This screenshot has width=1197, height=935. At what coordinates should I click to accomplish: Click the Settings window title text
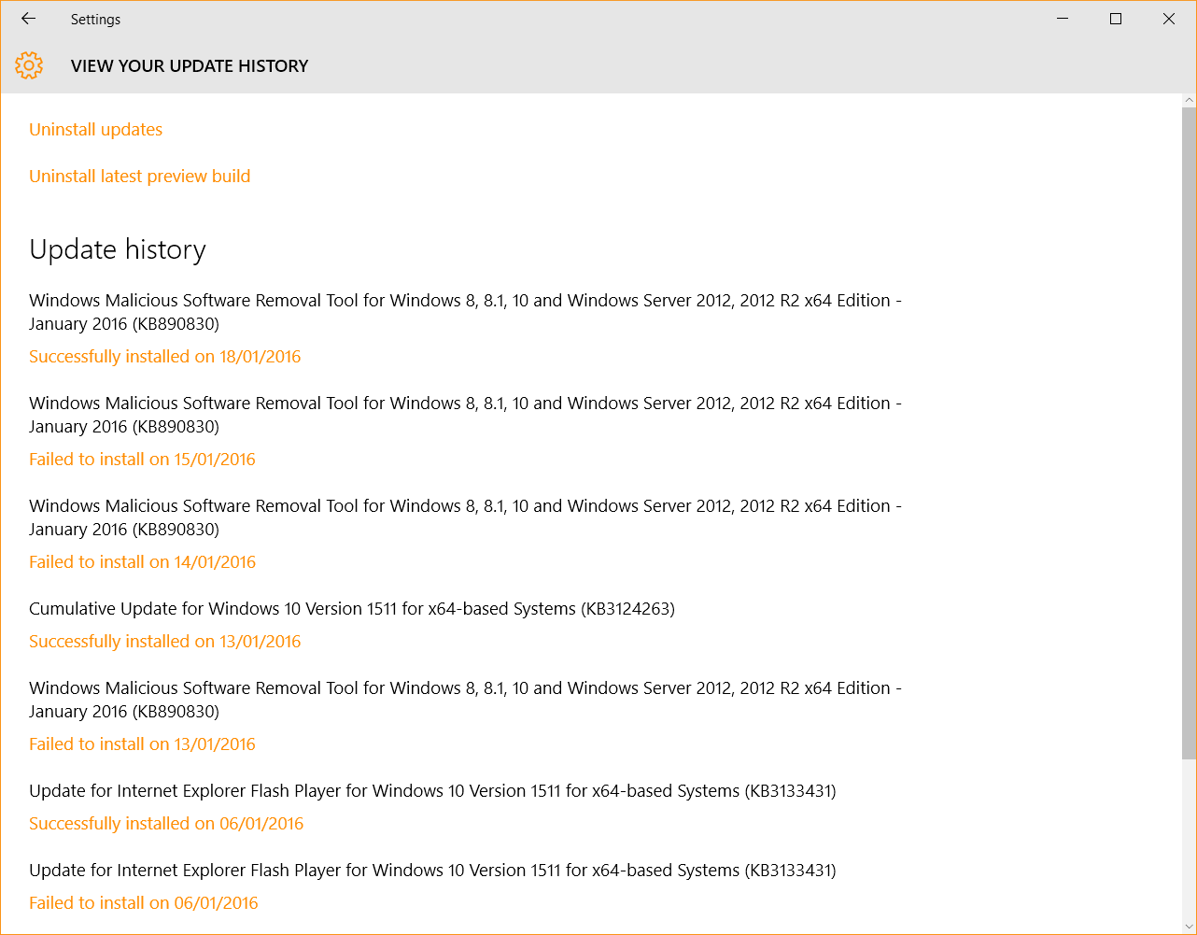(95, 20)
